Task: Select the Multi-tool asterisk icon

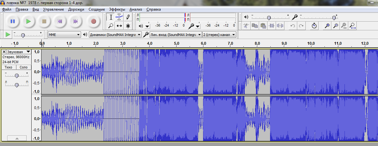Action: (x=128, y=26)
